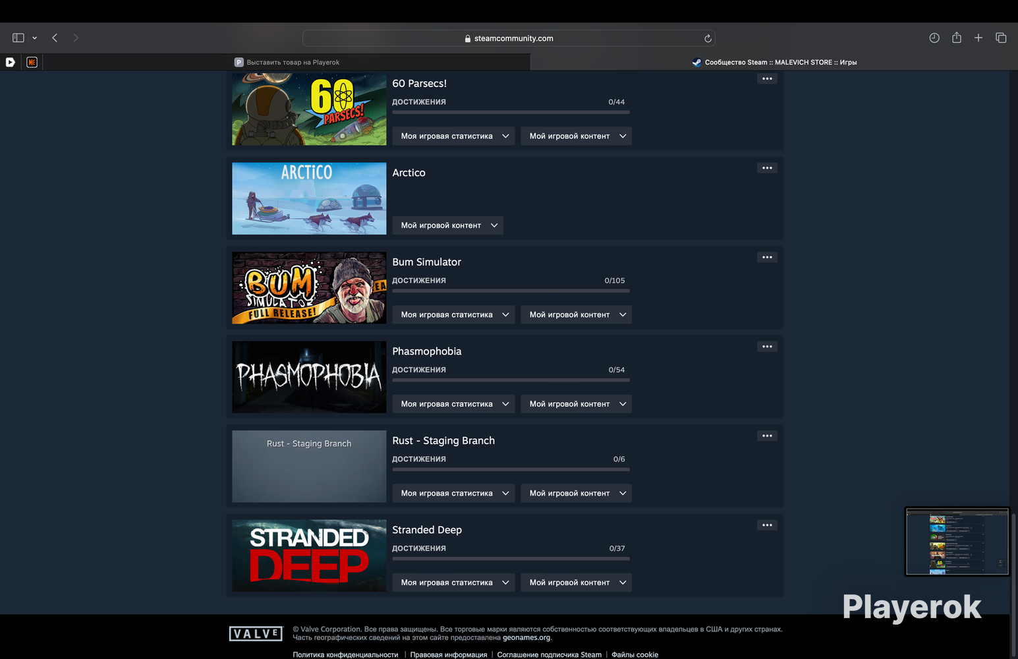Image resolution: width=1018 pixels, height=659 pixels.
Task: Select the Steam community MALEVICH STORE tab
Action: click(x=774, y=62)
